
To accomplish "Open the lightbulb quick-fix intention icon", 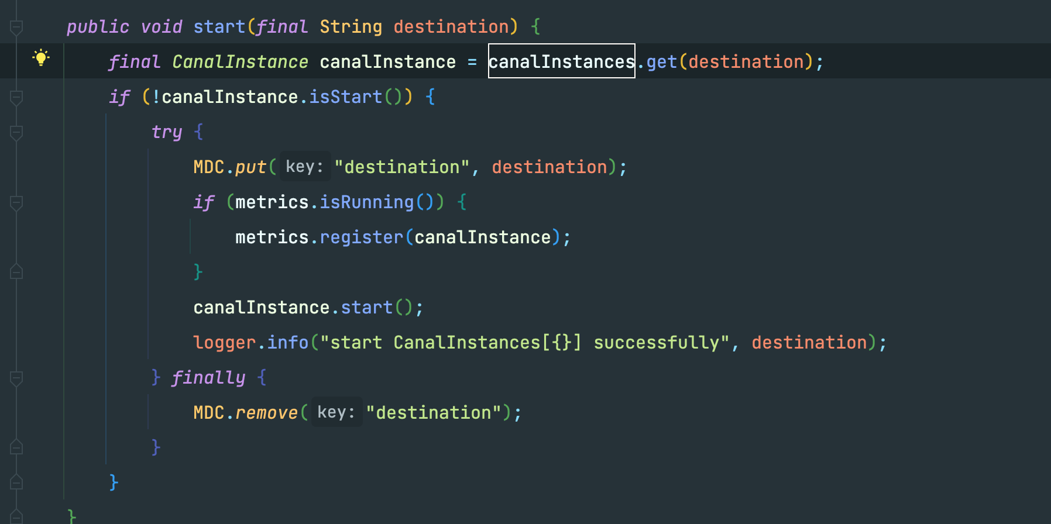I will coord(41,57).
